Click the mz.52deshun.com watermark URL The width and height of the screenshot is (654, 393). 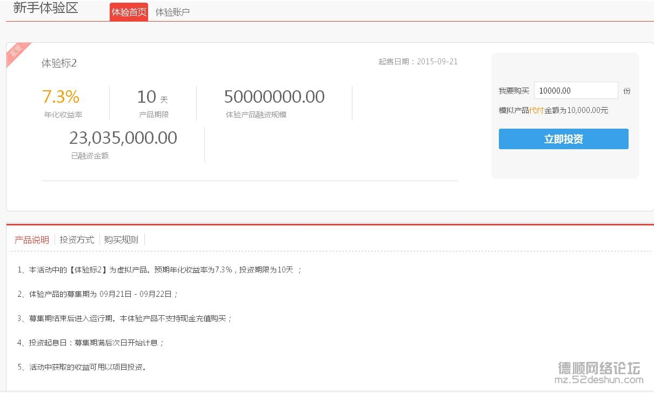pos(598,381)
